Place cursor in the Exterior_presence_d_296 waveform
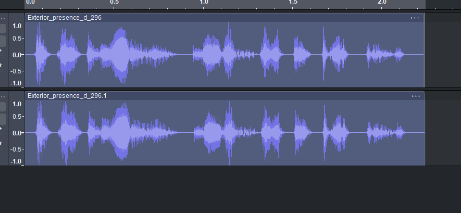 225,55
